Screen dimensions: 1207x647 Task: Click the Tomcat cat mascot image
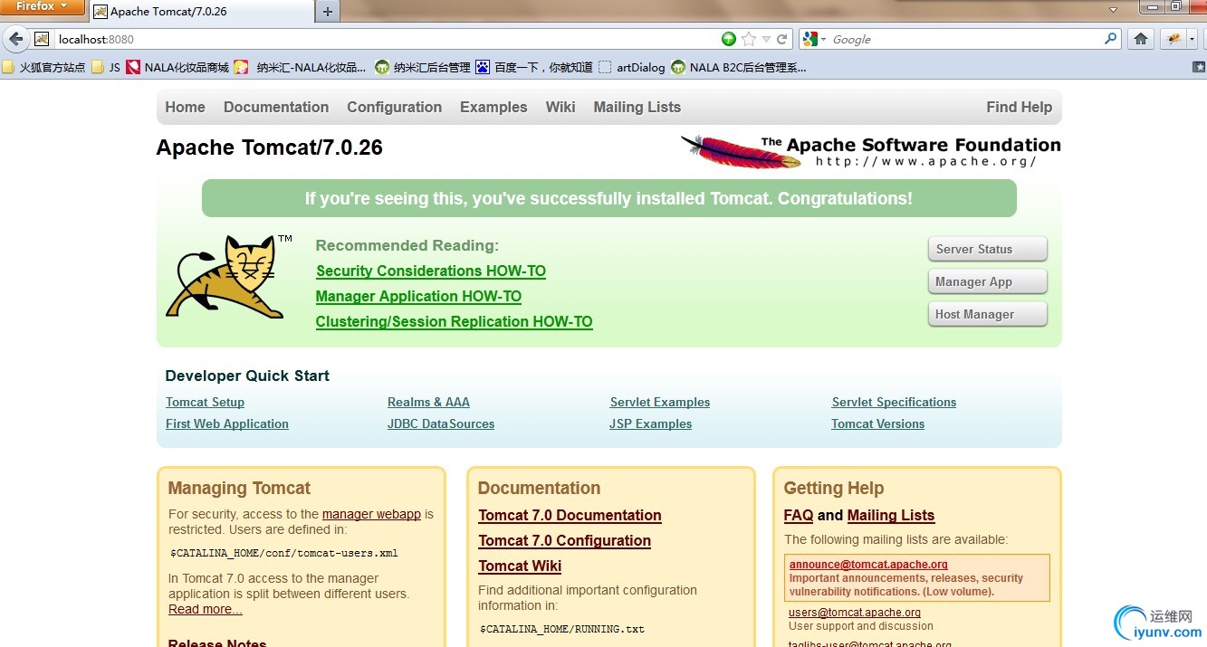pos(229,276)
